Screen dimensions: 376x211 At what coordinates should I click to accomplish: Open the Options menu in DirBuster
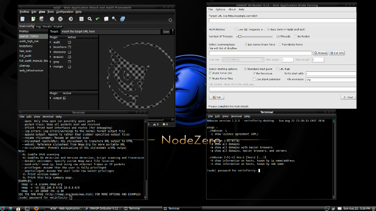point(220,10)
